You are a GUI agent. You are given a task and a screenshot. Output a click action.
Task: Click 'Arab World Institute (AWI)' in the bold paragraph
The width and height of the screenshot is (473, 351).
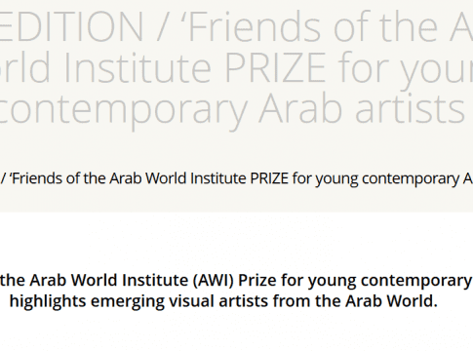pyautogui.click(x=132, y=280)
